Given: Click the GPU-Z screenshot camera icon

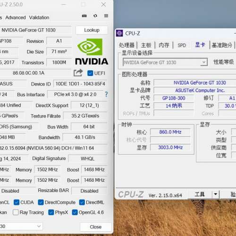Looking at the screenshot, I should point(84,16).
